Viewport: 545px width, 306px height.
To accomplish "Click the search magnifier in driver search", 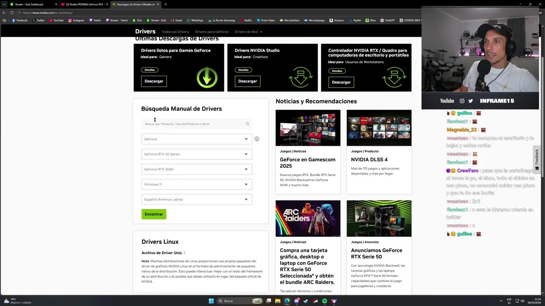I will coord(247,124).
